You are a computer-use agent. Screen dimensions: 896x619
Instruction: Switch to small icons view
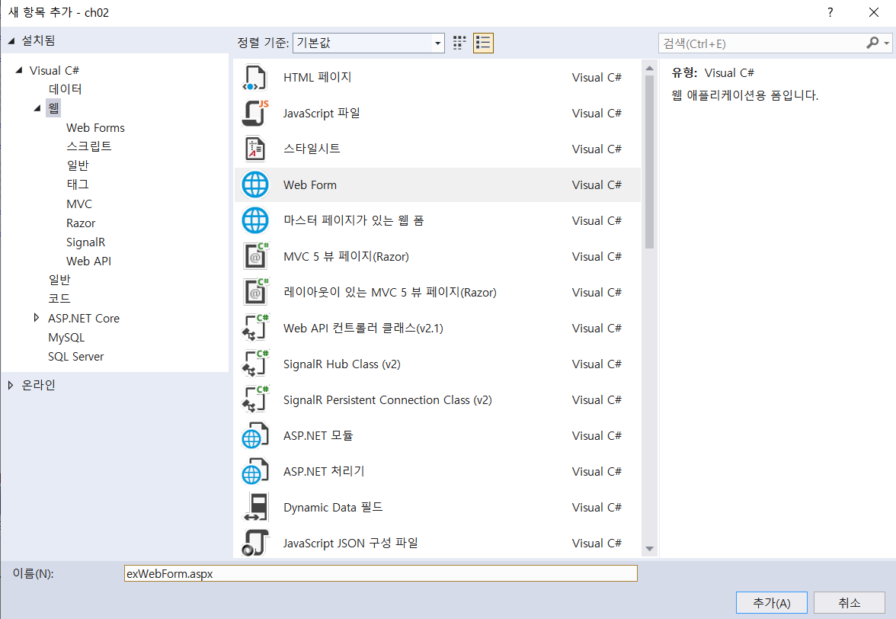point(459,43)
